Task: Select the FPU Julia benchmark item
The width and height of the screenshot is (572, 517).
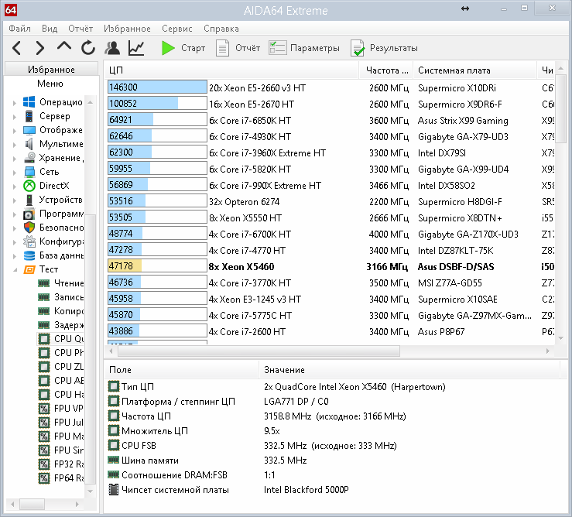Action: pos(61,422)
